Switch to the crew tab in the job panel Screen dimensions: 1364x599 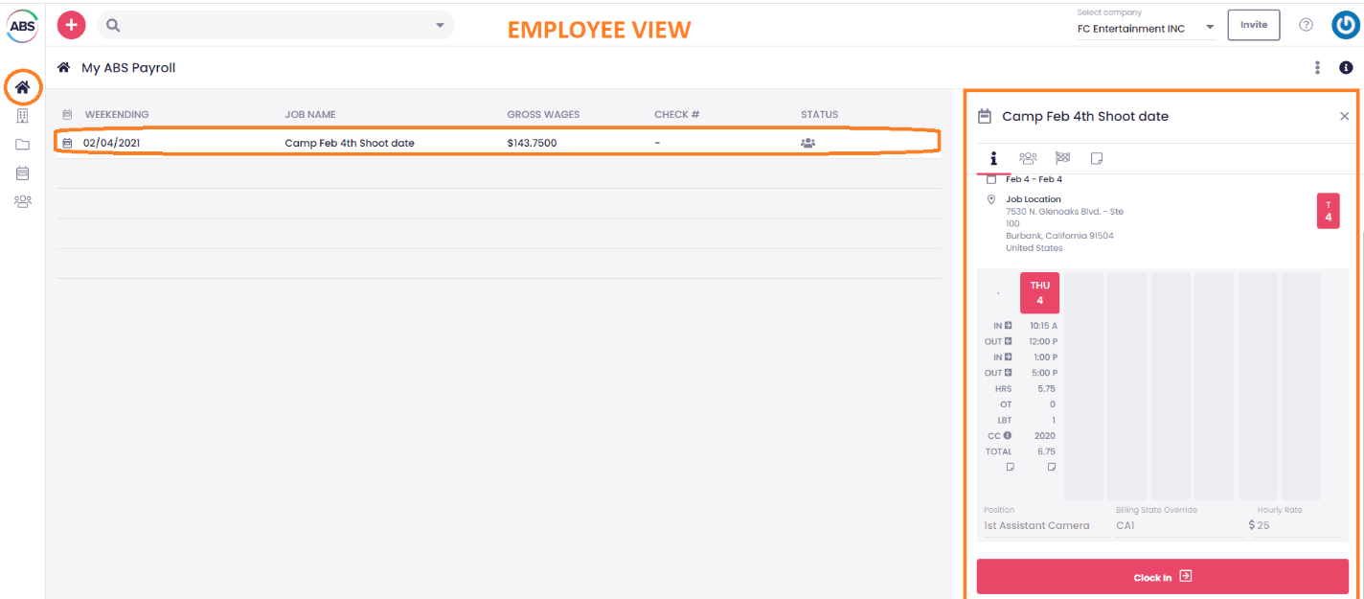pos(1029,157)
